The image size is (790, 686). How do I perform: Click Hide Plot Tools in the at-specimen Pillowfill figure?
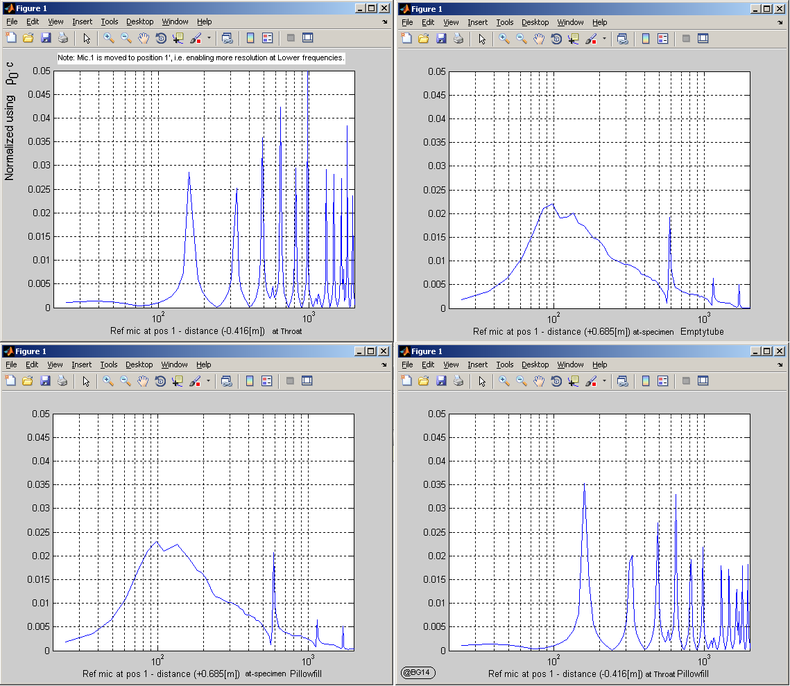tap(290, 381)
